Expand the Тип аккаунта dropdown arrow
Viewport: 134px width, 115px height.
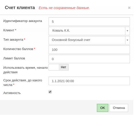click(x=127, y=40)
